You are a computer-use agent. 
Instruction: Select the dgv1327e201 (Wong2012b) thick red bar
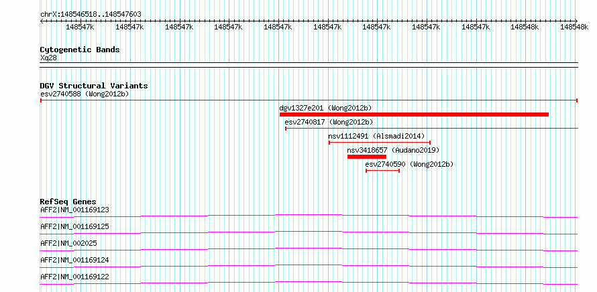click(x=414, y=115)
